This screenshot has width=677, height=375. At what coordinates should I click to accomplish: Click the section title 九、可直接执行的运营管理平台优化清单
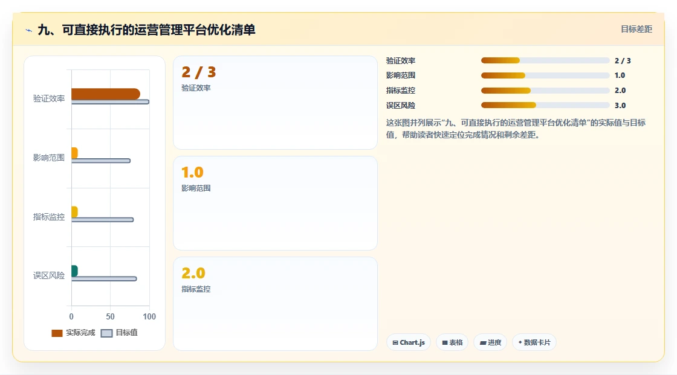coord(146,30)
